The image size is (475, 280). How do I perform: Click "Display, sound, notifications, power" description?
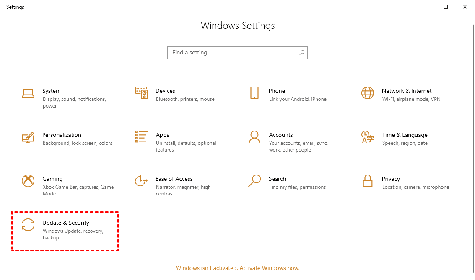coord(74,103)
